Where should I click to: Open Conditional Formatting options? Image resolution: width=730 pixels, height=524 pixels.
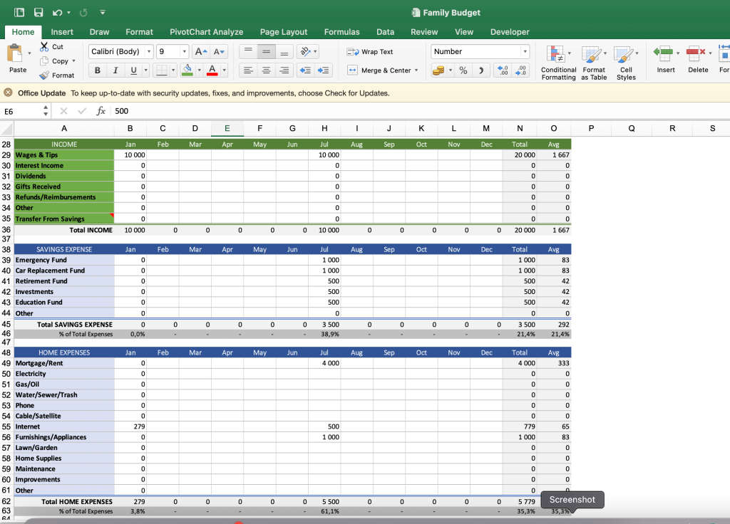[x=558, y=62]
